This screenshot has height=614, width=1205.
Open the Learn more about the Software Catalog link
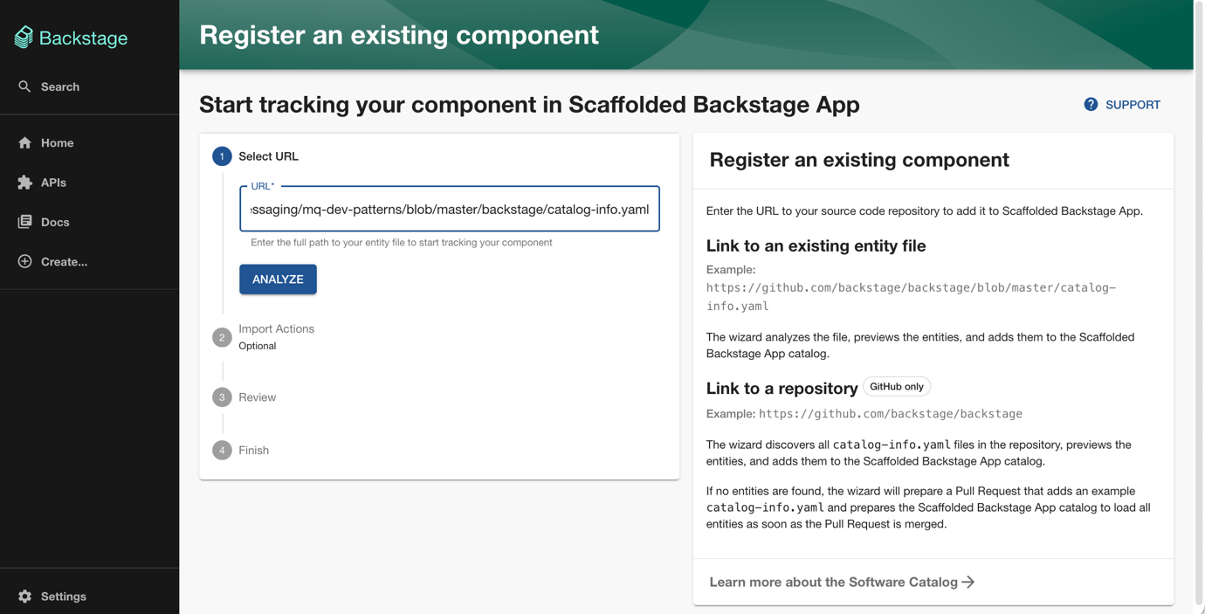point(833,582)
